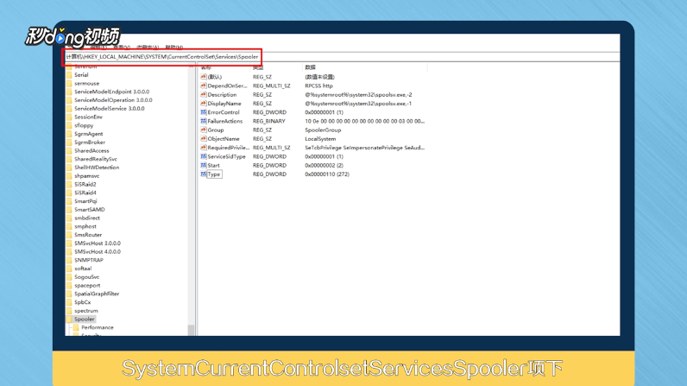Click the folder icon beside spectrum
This screenshot has height=386, width=687.
(x=69, y=311)
